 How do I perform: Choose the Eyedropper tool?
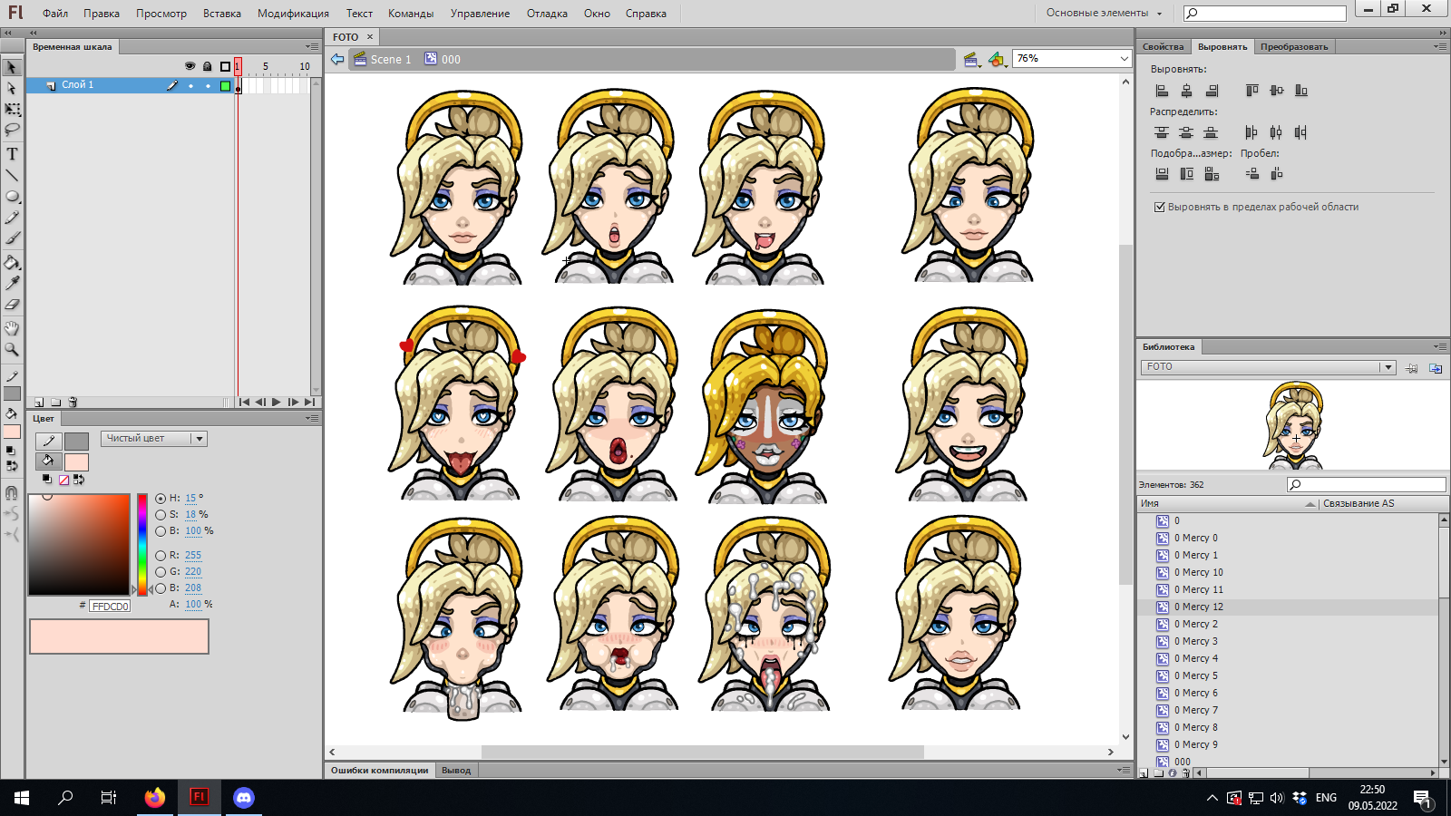pyautogui.click(x=12, y=284)
